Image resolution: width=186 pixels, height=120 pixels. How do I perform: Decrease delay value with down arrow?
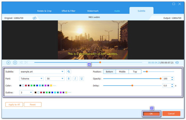172,87
